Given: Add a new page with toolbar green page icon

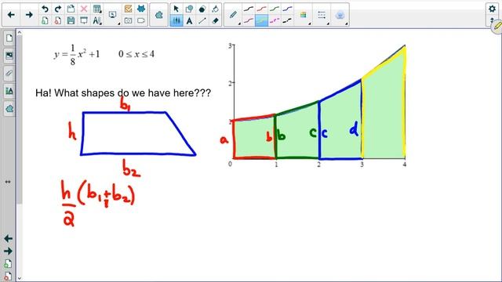Looking at the screenshot, I should point(45,21).
